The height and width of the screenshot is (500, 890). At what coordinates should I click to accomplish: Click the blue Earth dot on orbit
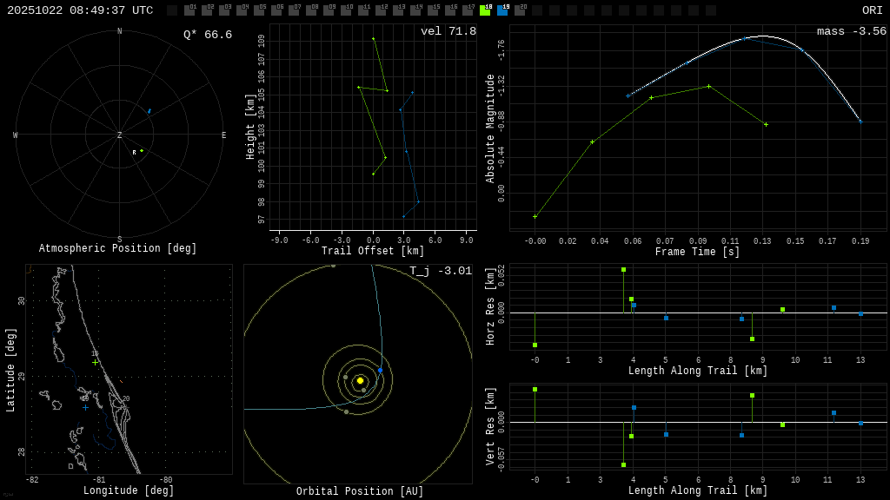click(x=380, y=371)
